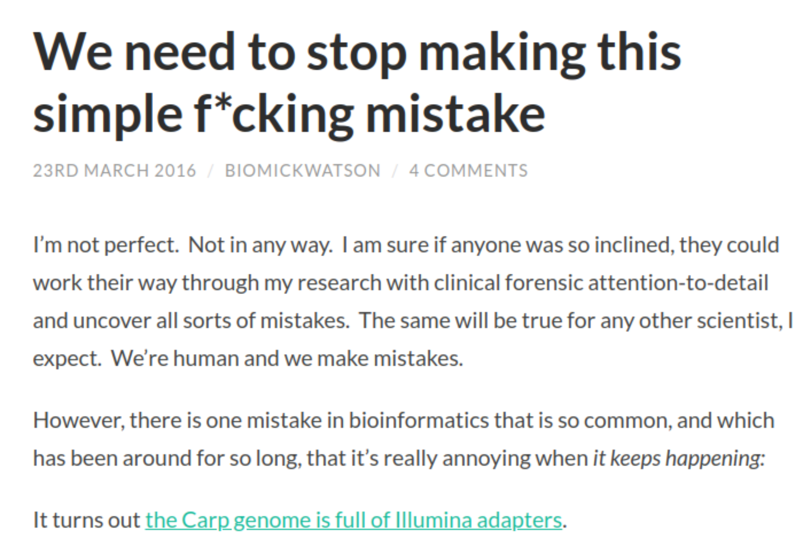The width and height of the screenshot is (811, 546).
Task: Jump to the 4 COMMENTS section
Action: tap(468, 171)
